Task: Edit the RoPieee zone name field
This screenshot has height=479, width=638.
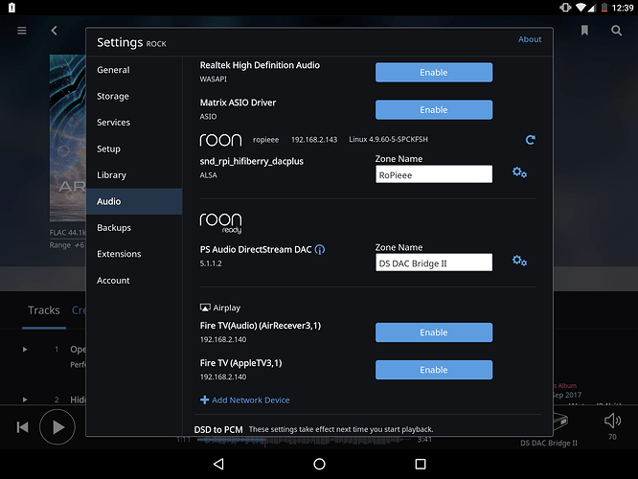Action: click(x=434, y=174)
